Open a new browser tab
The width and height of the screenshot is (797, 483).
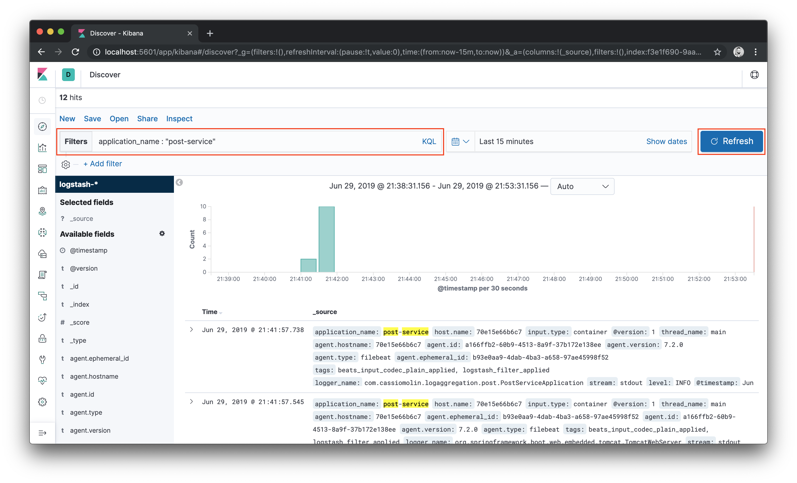(x=210, y=33)
